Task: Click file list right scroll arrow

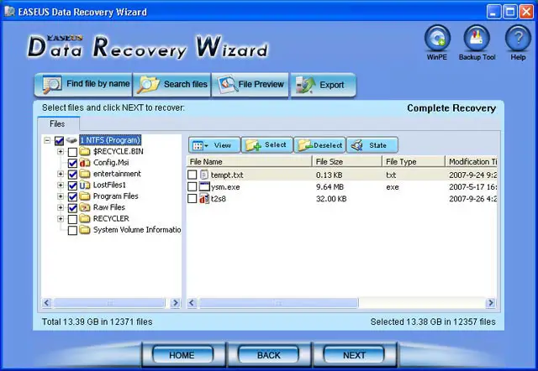Action: click(491, 303)
